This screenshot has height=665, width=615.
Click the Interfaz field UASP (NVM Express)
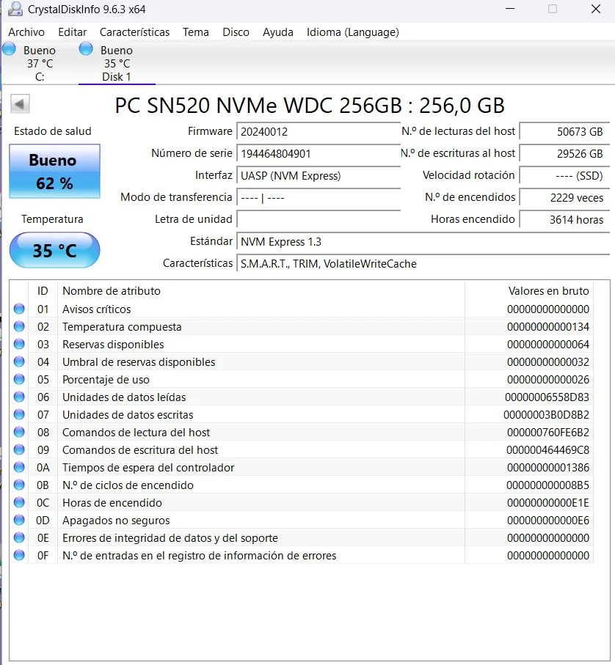click(319, 176)
